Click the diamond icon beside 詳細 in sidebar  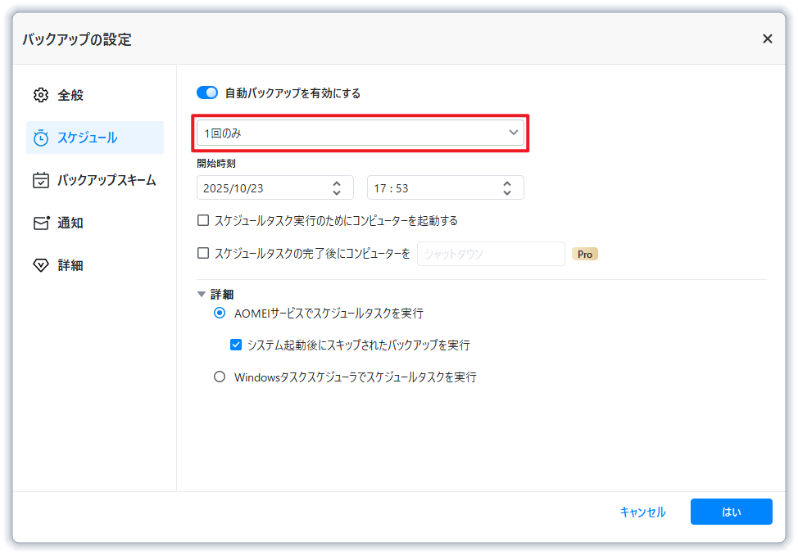click(41, 265)
